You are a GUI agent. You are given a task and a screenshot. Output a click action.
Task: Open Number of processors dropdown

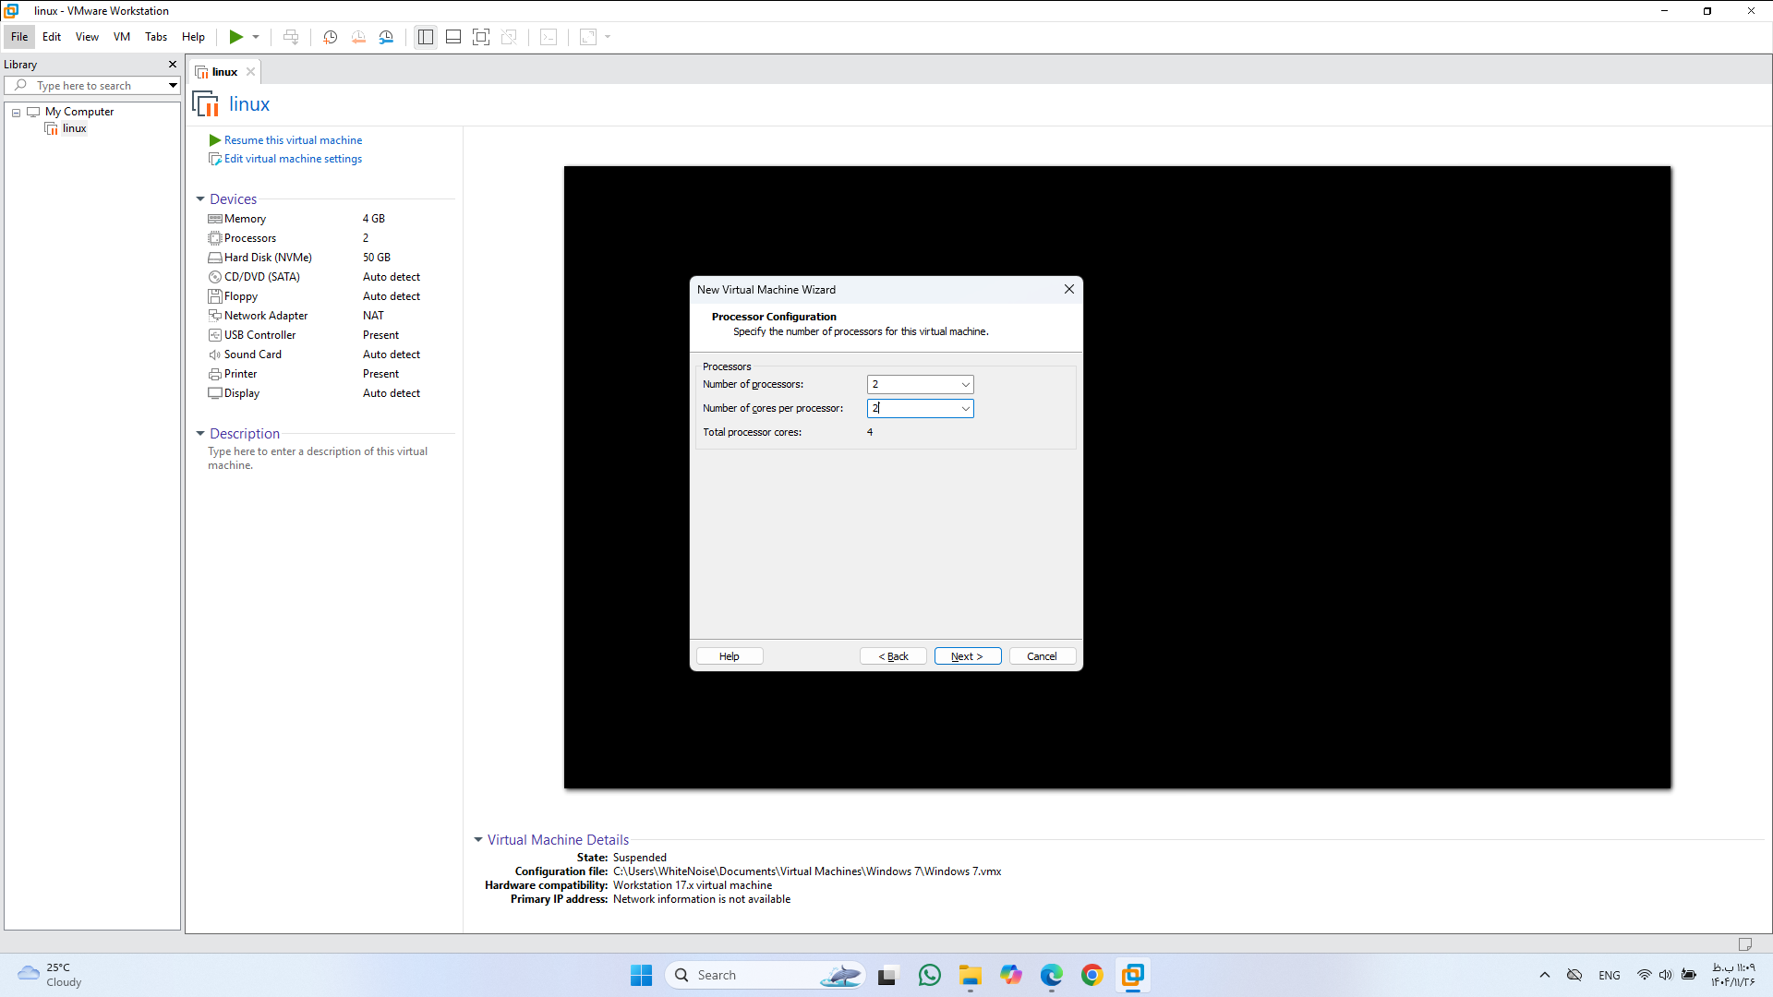click(965, 385)
